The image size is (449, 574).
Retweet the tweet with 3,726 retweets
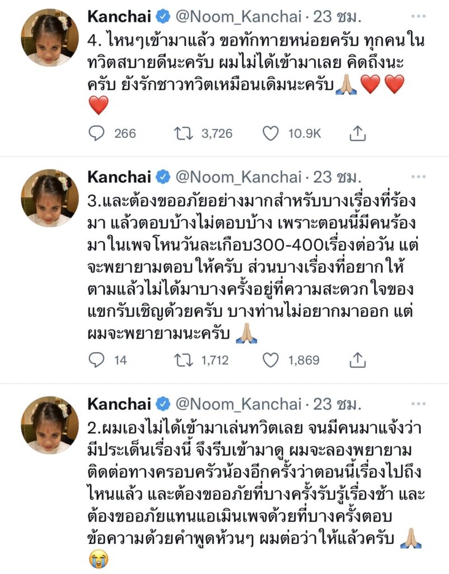point(178,133)
